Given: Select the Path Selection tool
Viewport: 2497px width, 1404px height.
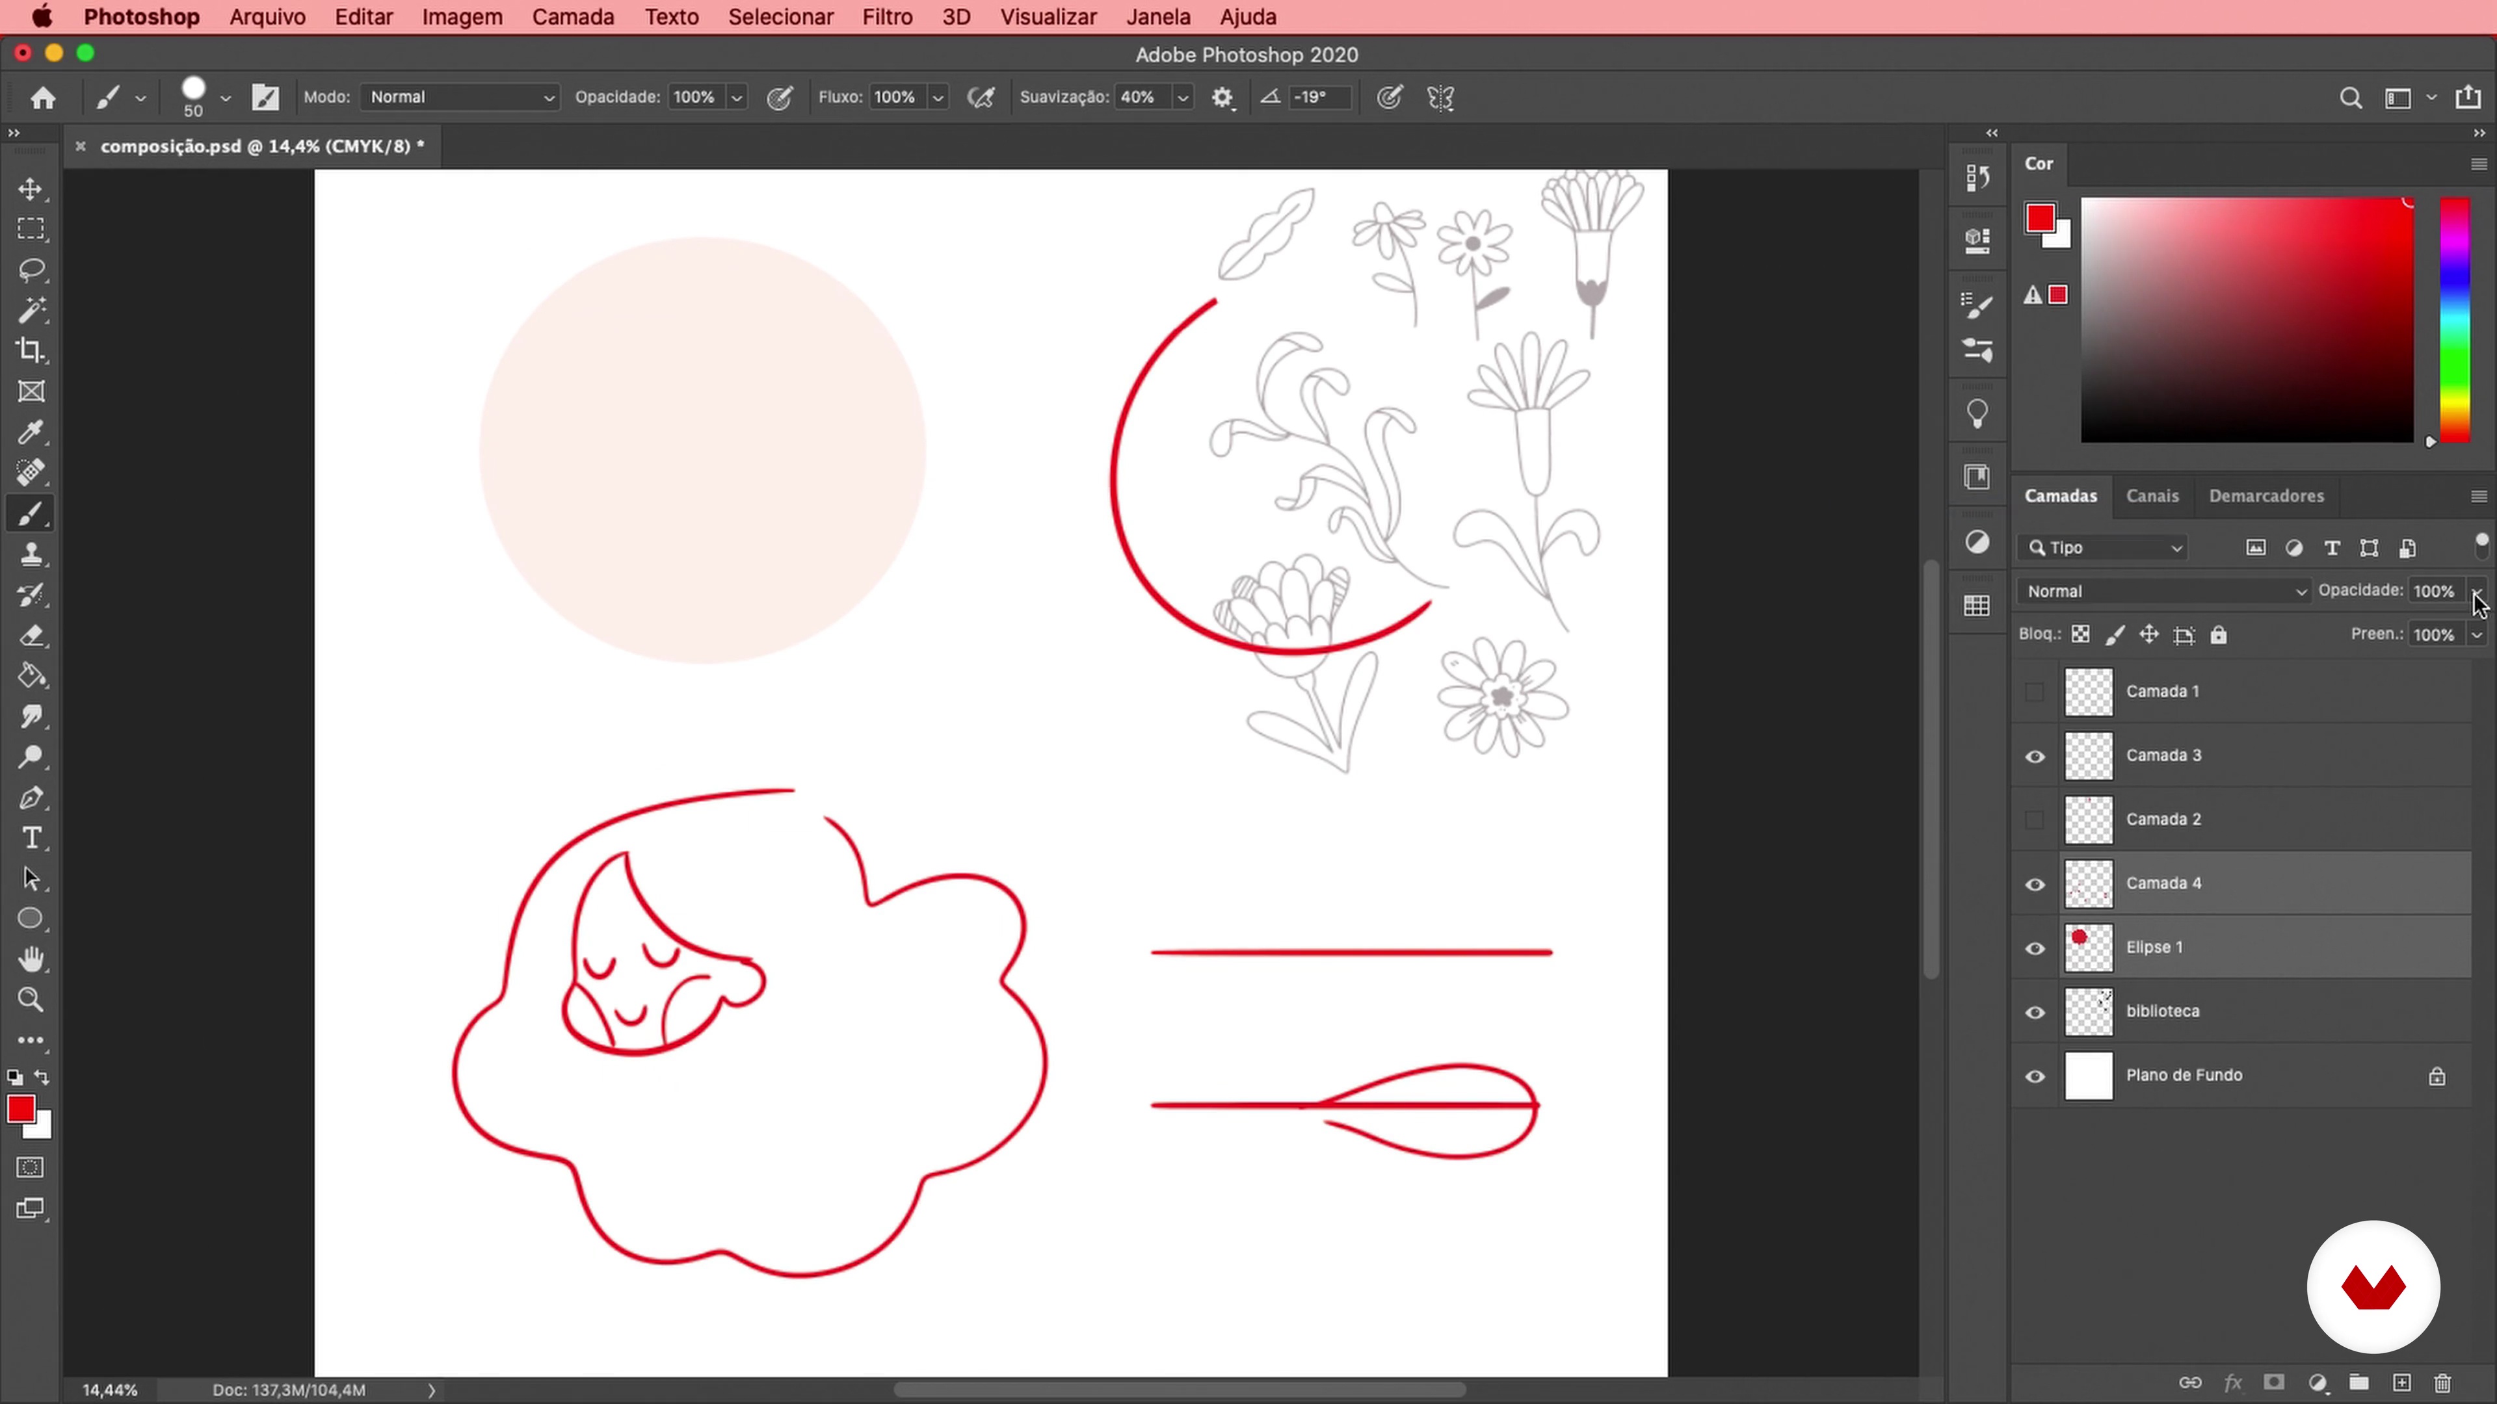Looking at the screenshot, I should (31, 879).
